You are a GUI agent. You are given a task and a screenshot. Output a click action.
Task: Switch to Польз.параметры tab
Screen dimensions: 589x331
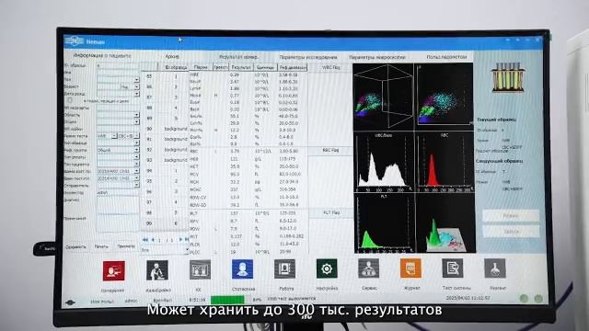click(446, 57)
